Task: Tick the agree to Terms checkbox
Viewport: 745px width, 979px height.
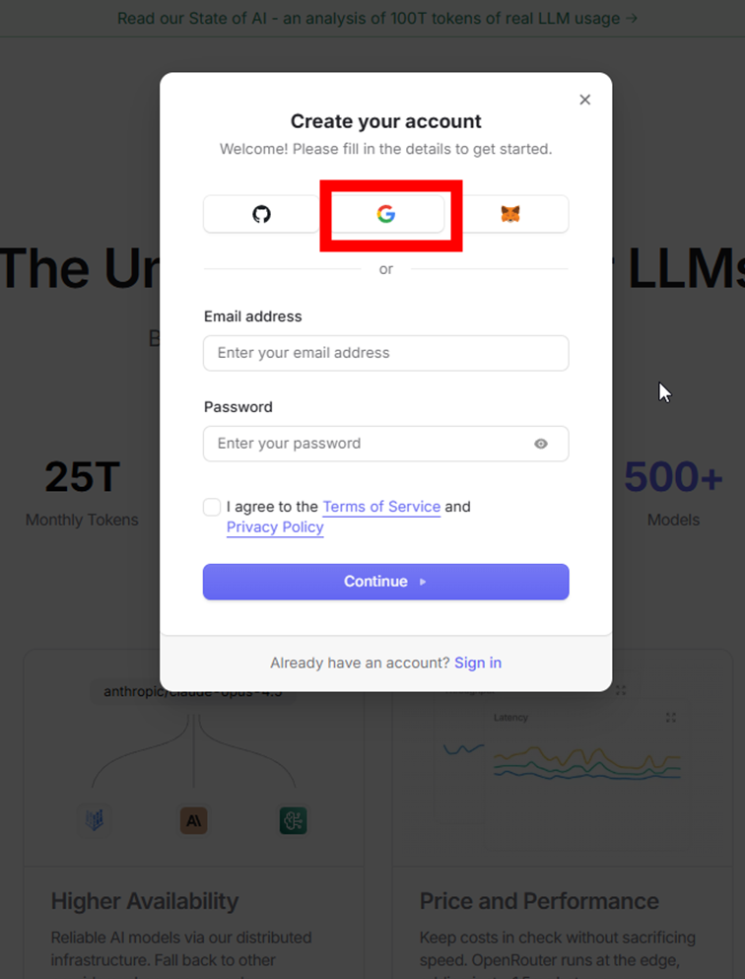Action: coord(212,507)
